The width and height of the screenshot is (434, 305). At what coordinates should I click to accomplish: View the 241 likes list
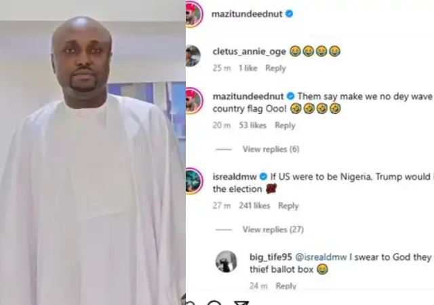coord(254,205)
